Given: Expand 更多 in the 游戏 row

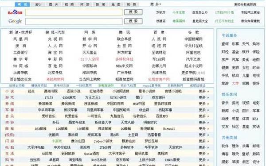Looking at the screenshot, I should pos(204,97).
